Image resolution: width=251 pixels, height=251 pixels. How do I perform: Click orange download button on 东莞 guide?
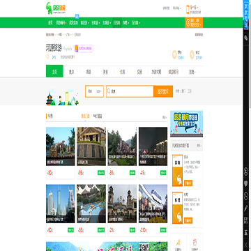pos(188,220)
